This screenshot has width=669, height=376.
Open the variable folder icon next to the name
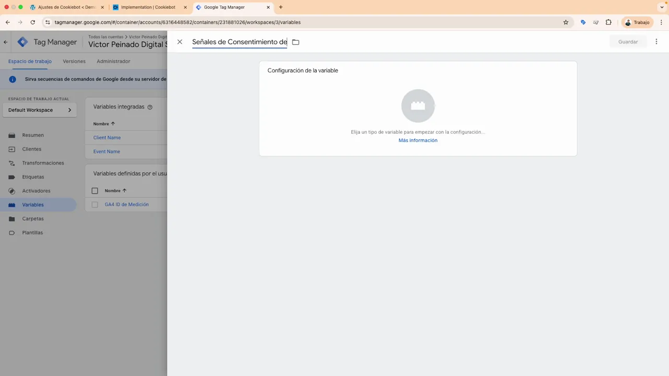click(295, 42)
